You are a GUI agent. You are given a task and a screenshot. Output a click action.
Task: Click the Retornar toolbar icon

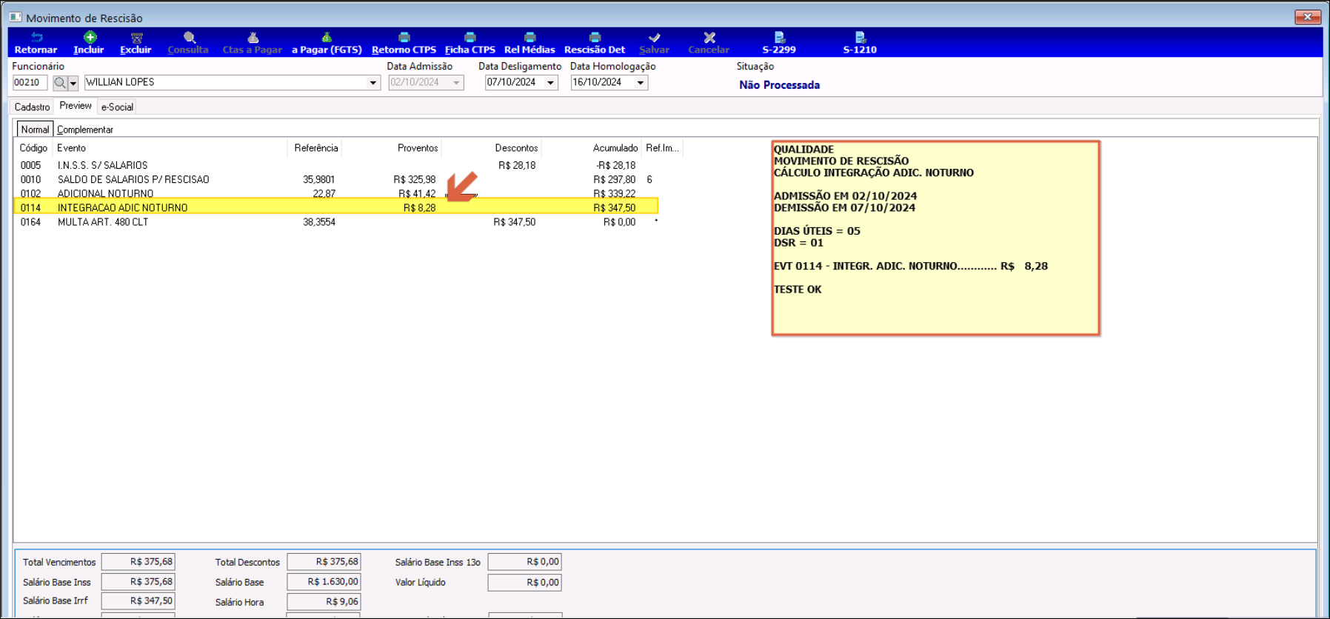point(36,37)
